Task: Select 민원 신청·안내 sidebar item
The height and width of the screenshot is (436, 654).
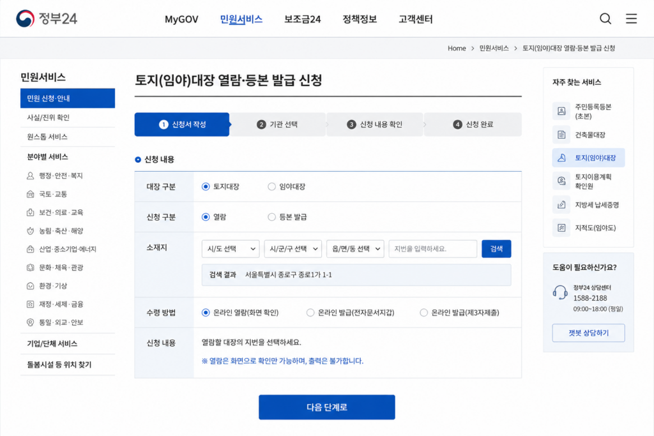Action: [x=68, y=98]
